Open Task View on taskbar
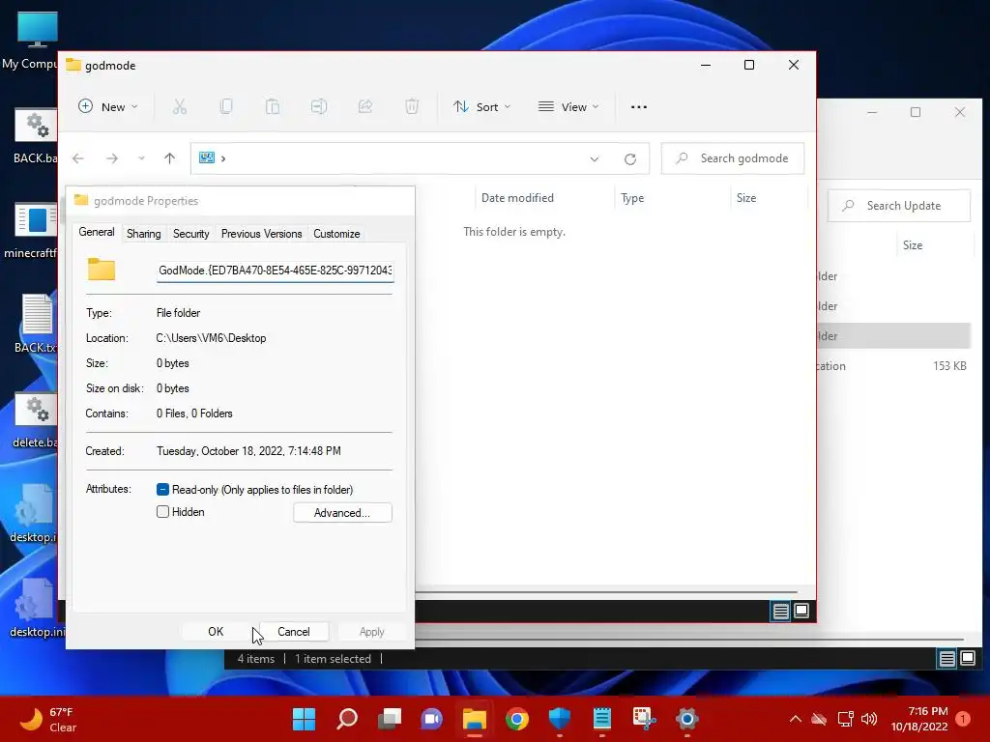The width and height of the screenshot is (990, 742). tap(390, 719)
